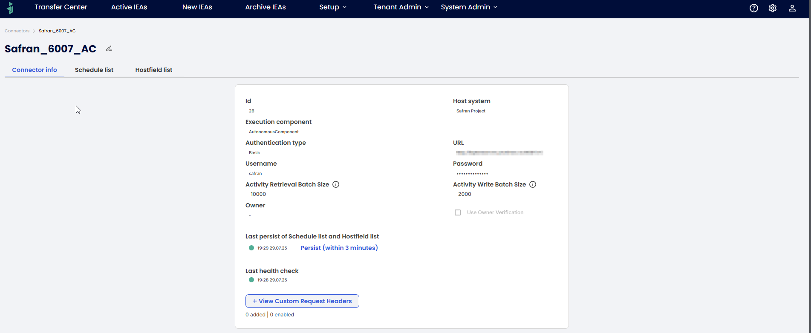
Task: Click host system value Safran Project
Action: click(x=471, y=111)
